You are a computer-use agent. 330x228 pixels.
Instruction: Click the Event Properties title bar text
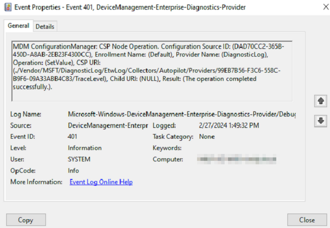click(130, 7)
